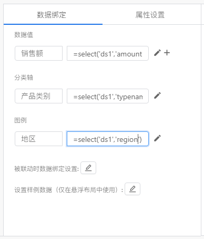Open the 设置样例数据 edit button

pyautogui.click(x=132, y=189)
